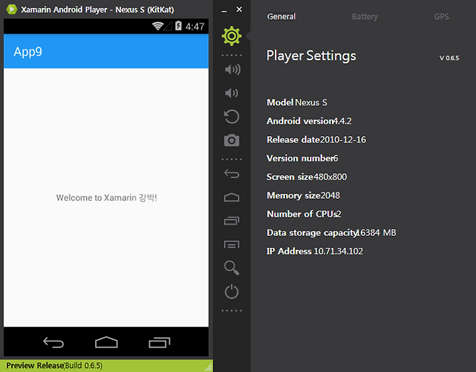Click the 'Release date 2010-12-16' row

coord(316,139)
